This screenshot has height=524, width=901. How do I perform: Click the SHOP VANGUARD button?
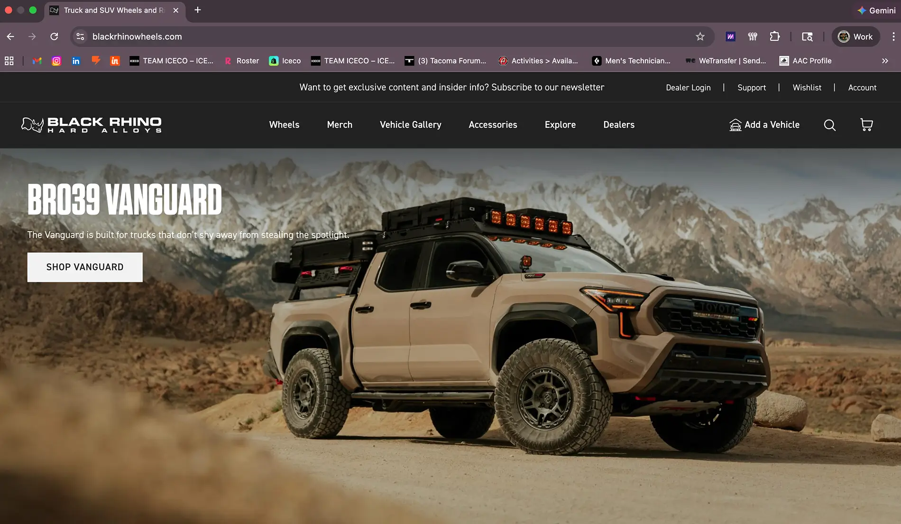(x=85, y=267)
